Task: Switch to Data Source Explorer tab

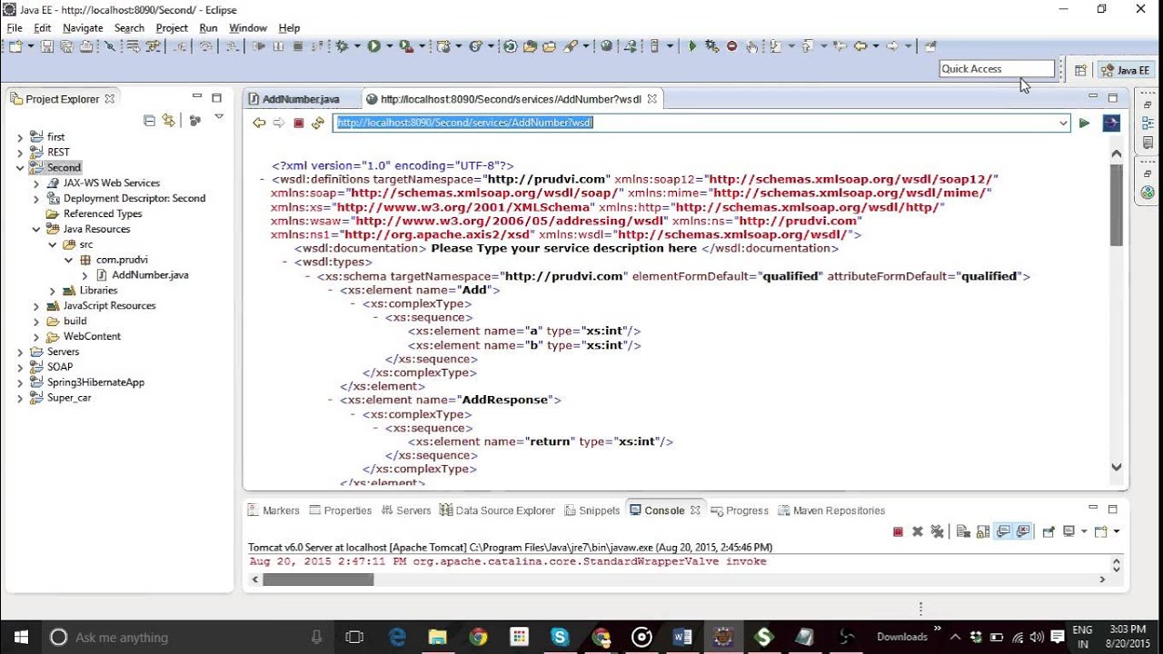Action: (x=497, y=510)
